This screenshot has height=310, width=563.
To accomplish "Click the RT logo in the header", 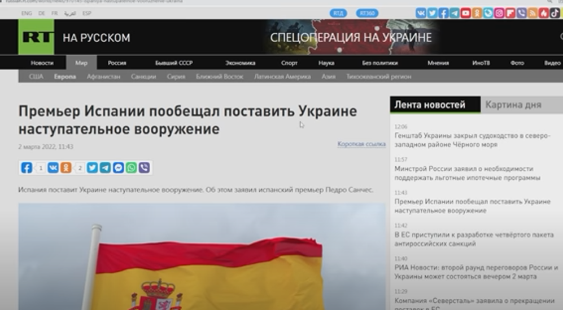I will pos(36,37).
